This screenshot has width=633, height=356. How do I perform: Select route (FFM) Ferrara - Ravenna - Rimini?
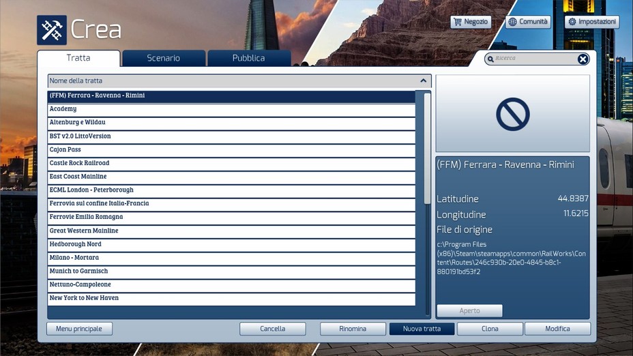[x=231, y=95]
